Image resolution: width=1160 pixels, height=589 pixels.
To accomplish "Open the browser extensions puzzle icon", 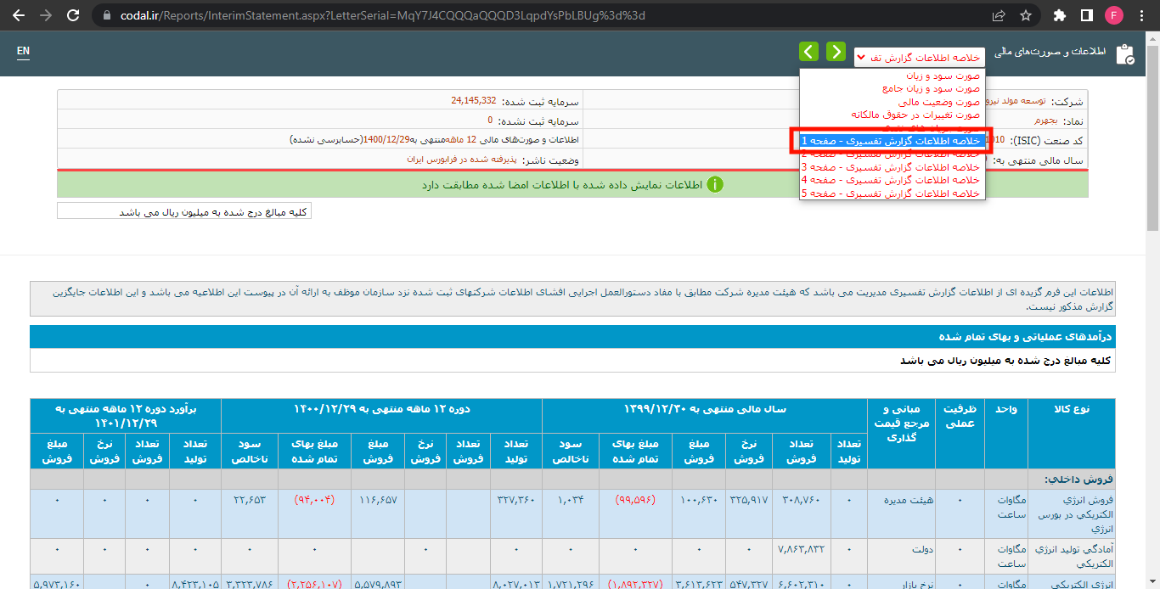I will (x=1059, y=15).
